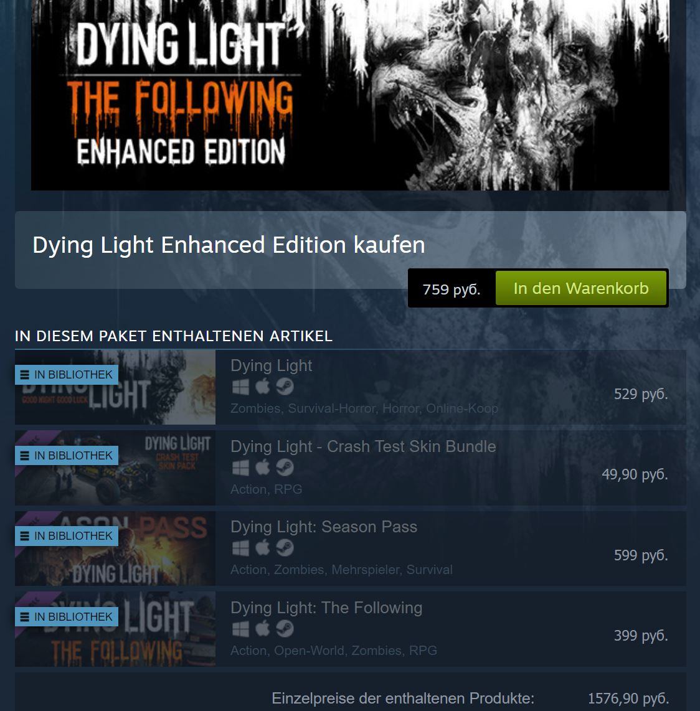Open the Dying Light game title link
This screenshot has width=700, height=711.
click(x=272, y=365)
